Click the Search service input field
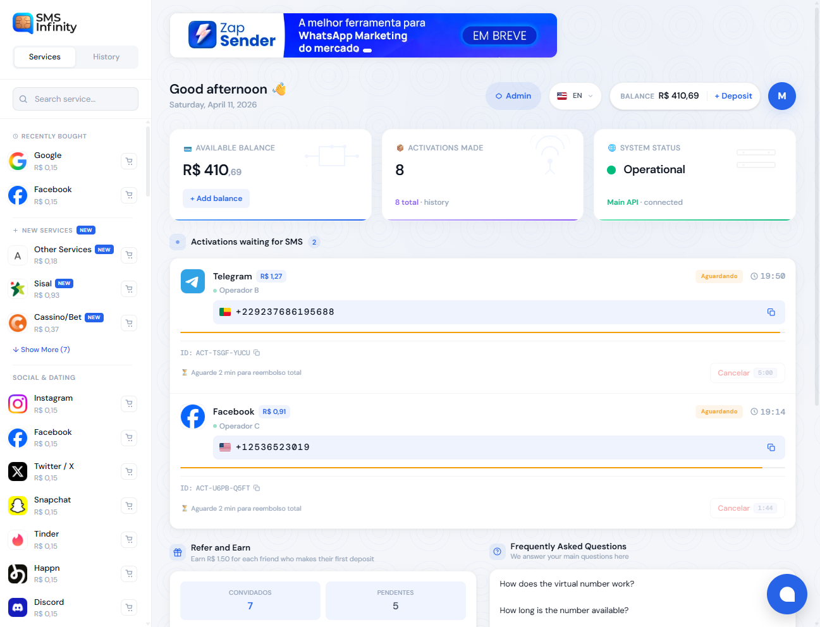This screenshot has width=820, height=627. click(x=75, y=99)
